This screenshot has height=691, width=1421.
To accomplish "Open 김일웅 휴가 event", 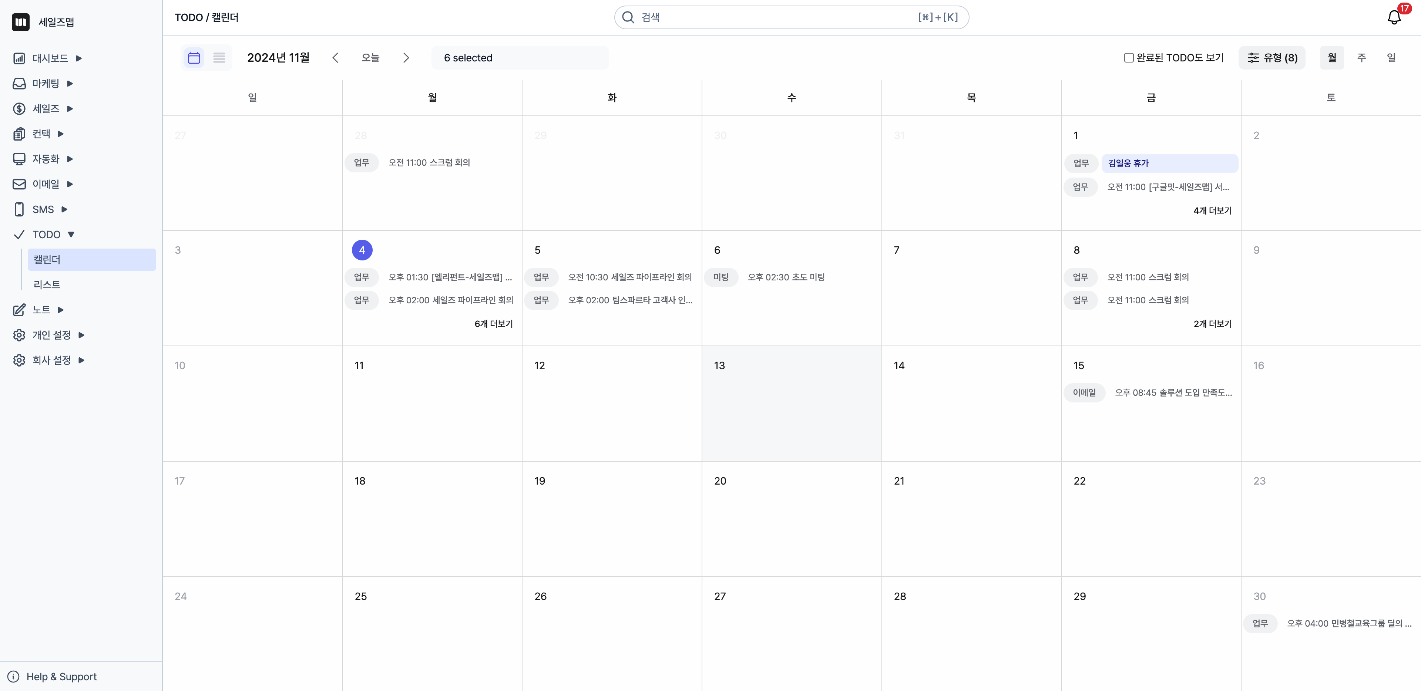I will point(1169,163).
